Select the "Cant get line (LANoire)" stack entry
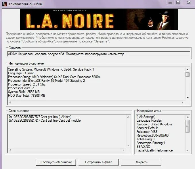 pos(40,117)
